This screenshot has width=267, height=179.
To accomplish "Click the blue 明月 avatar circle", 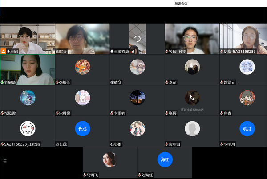I will [247, 128].
